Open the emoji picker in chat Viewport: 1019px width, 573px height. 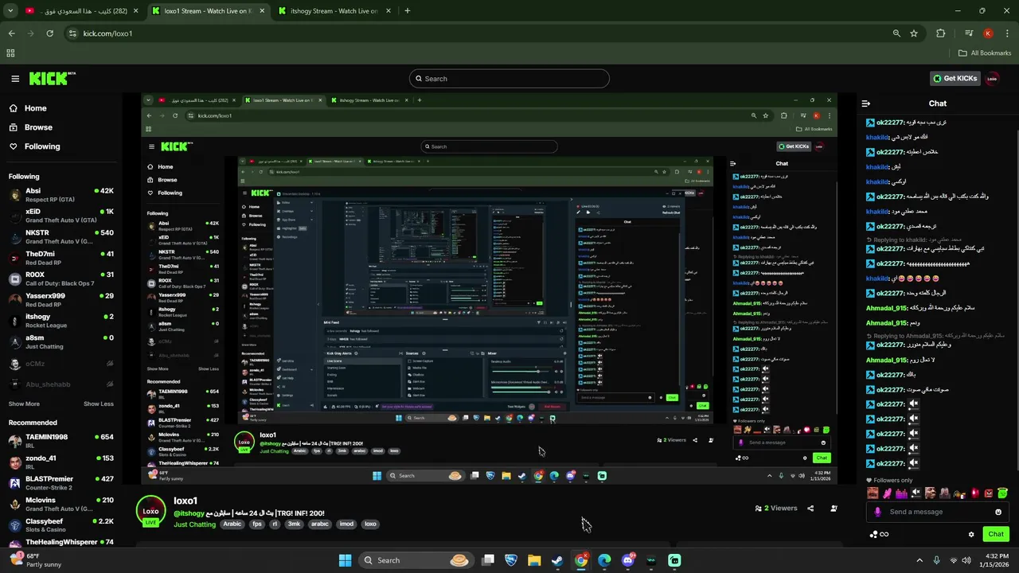tap(998, 512)
